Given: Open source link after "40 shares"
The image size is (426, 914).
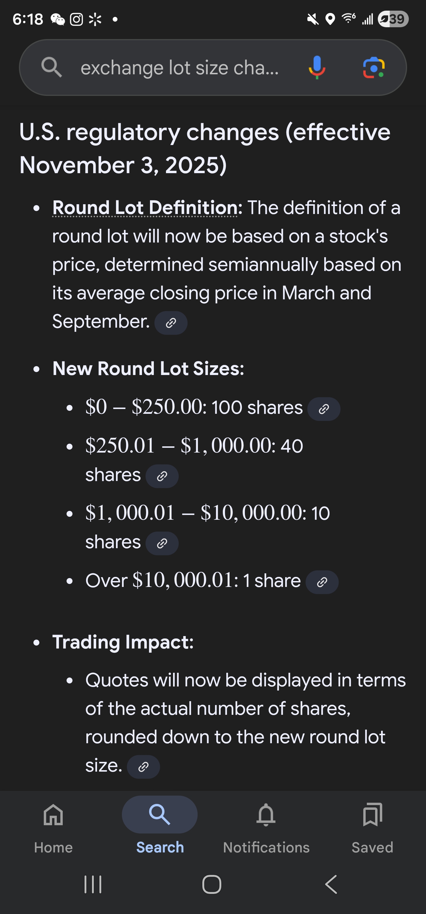Looking at the screenshot, I should tap(162, 476).
